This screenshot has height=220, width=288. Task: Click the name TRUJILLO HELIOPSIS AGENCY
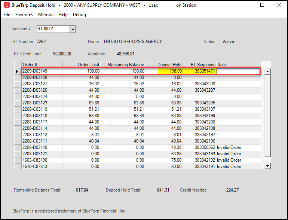tap(132, 42)
